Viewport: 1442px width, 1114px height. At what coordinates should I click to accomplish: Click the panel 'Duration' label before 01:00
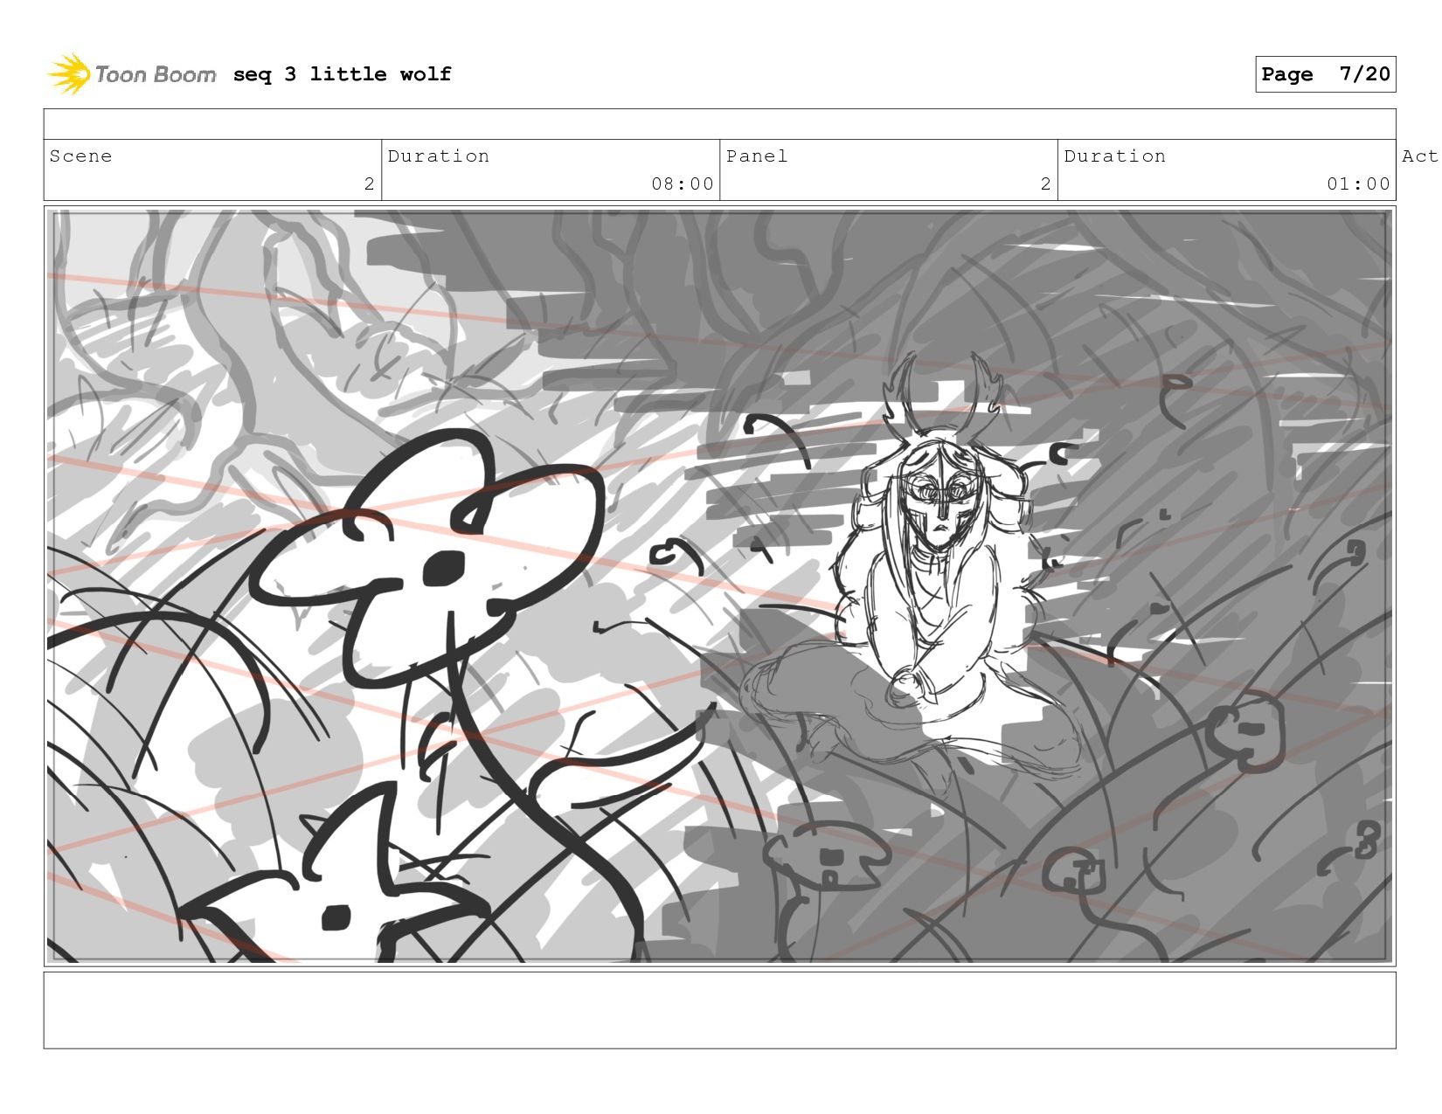1114,156
